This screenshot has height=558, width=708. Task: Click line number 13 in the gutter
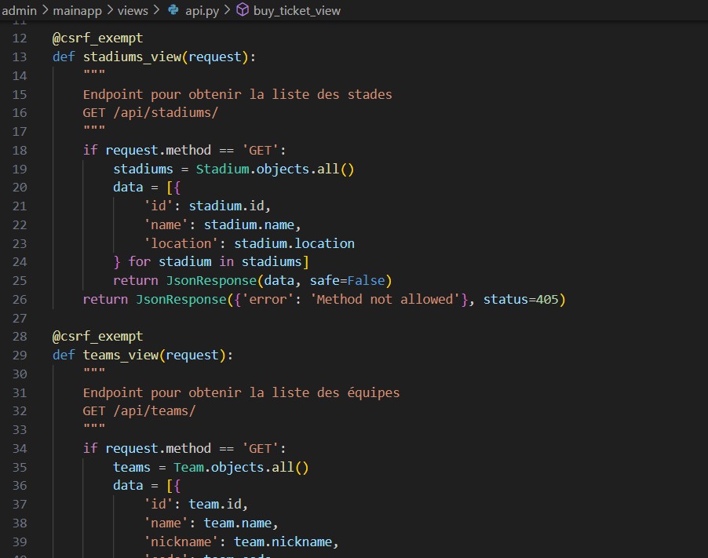point(20,57)
